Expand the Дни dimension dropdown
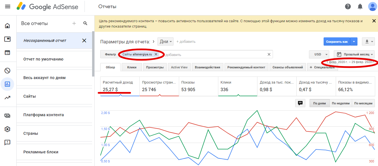This screenshot has height=166, width=378. coord(165,42)
